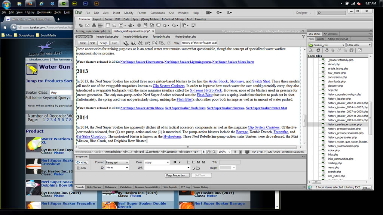Open the Modify menu
The height and width of the screenshot is (215, 383).
(129, 13)
